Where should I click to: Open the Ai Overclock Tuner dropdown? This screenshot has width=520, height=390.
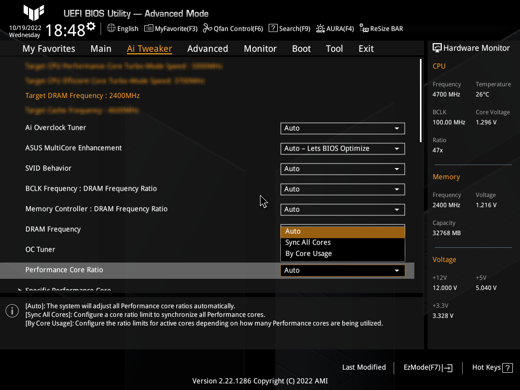point(342,128)
